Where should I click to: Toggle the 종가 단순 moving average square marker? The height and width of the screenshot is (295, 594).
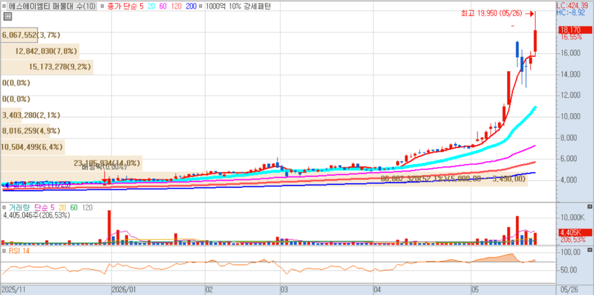[101, 6]
